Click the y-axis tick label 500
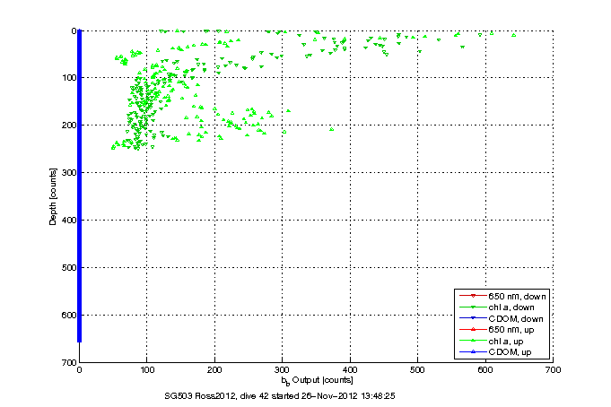The image size is (611, 407). click(x=69, y=267)
